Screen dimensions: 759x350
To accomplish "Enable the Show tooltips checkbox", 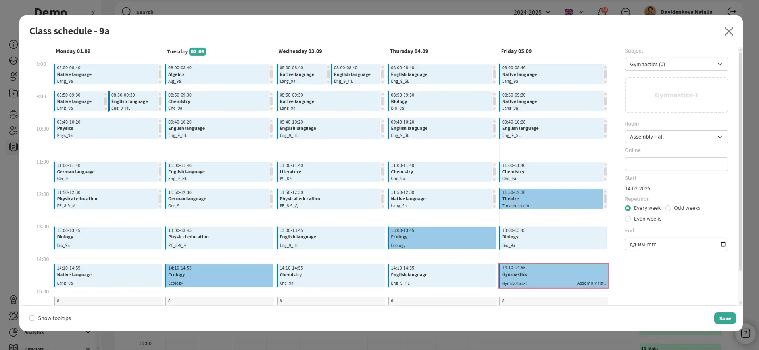I will [32, 318].
